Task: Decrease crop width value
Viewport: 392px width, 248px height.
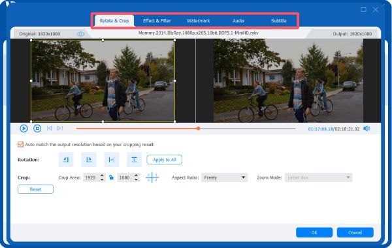Action: click(x=102, y=179)
